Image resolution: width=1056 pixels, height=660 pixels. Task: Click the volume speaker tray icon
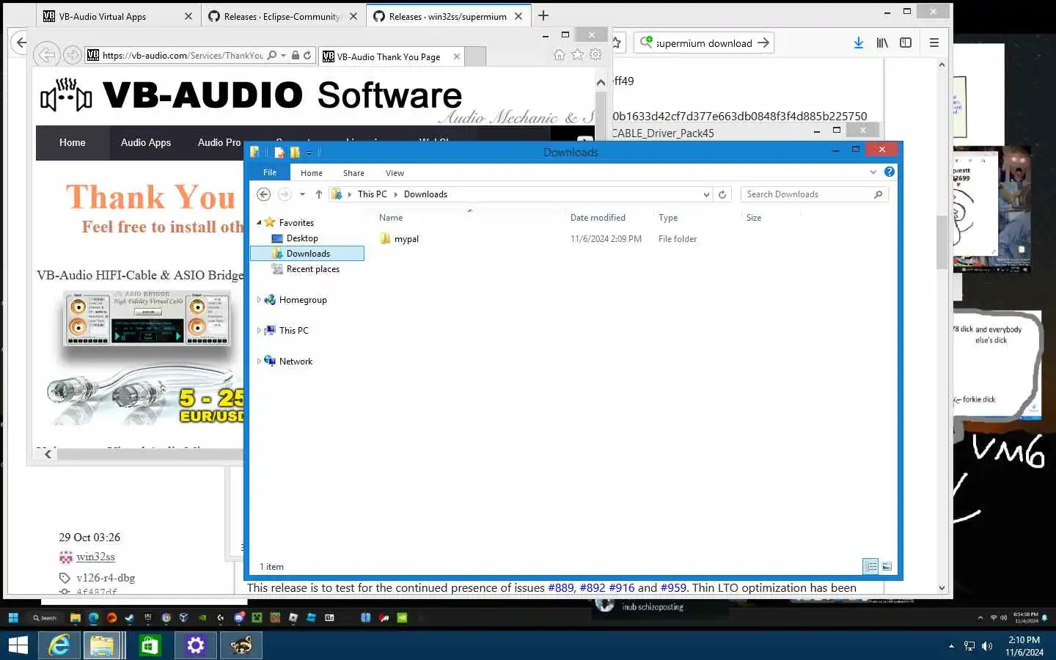click(987, 646)
